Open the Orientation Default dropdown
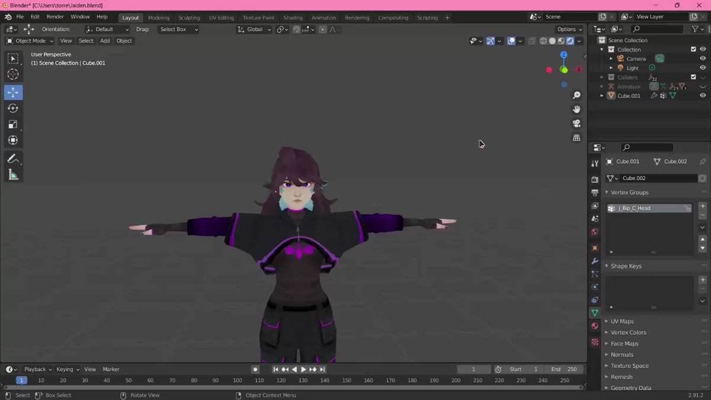This screenshot has width=711, height=400. coord(107,29)
